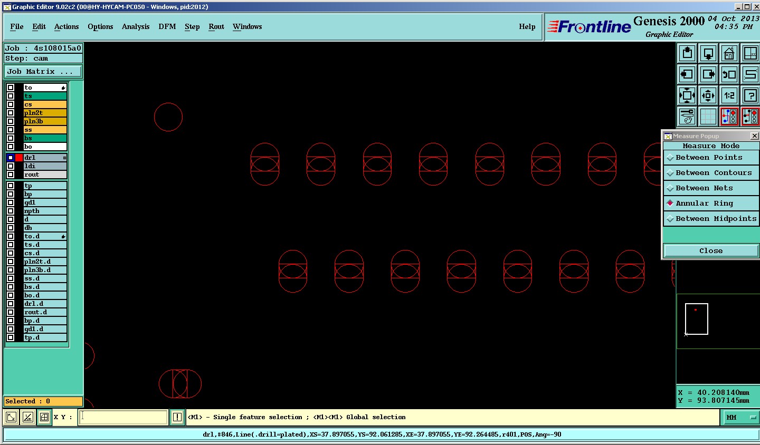Click the Step: cam label

pyautogui.click(x=43, y=59)
